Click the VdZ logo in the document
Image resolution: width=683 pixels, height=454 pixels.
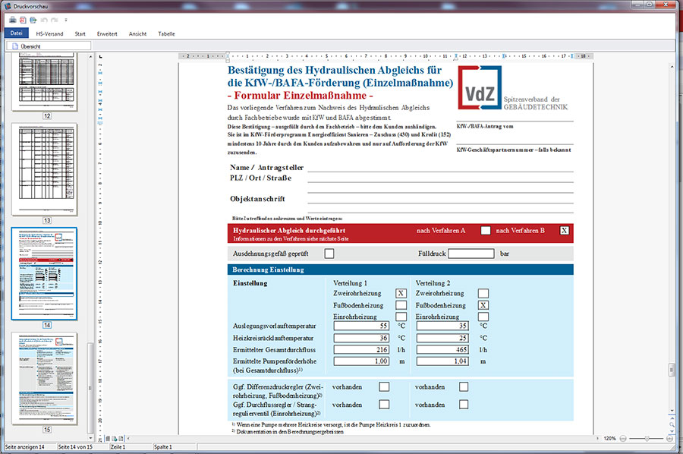(480, 87)
